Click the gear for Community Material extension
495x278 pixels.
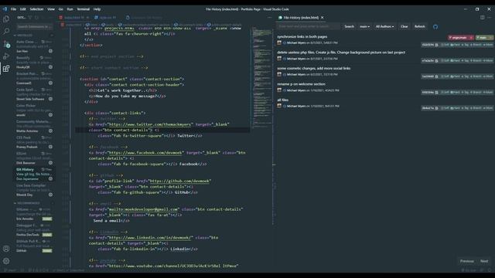pos(50,131)
